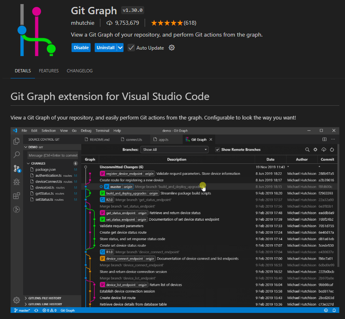Switch to the CHANGELOG tab

(x=80, y=71)
